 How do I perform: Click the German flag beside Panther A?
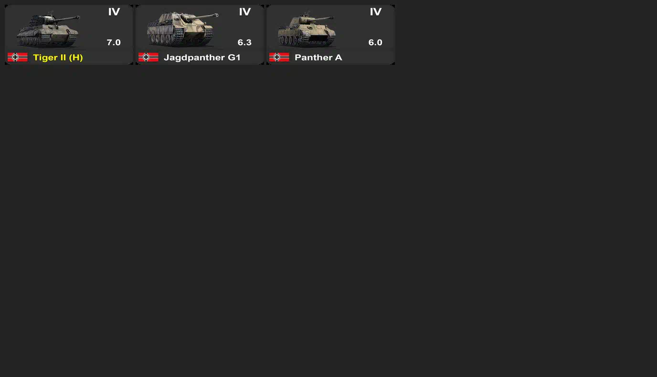(279, 57)
